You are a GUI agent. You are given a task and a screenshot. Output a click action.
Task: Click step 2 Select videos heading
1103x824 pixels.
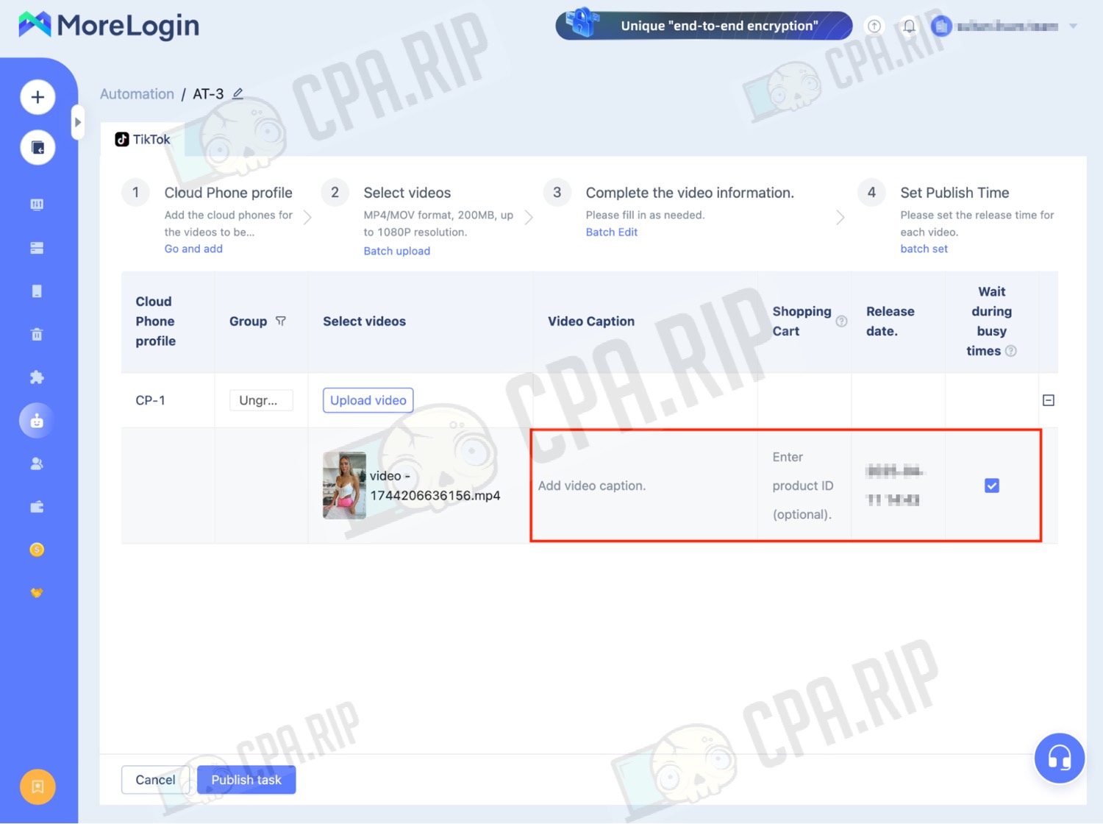pyautogui.click(x=407, y=193)
